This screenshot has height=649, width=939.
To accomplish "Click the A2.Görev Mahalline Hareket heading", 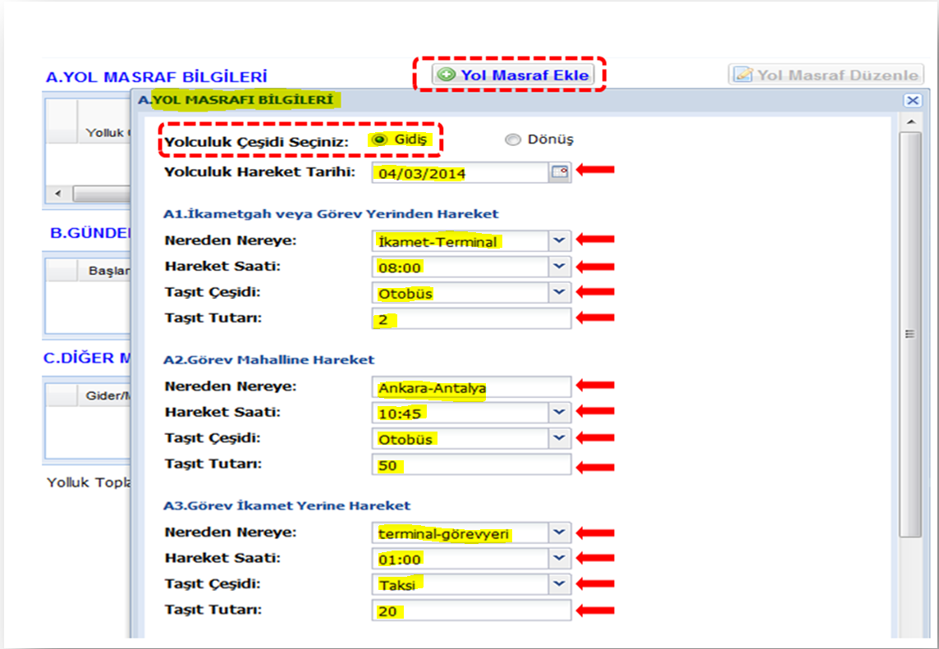I will 269,360.
